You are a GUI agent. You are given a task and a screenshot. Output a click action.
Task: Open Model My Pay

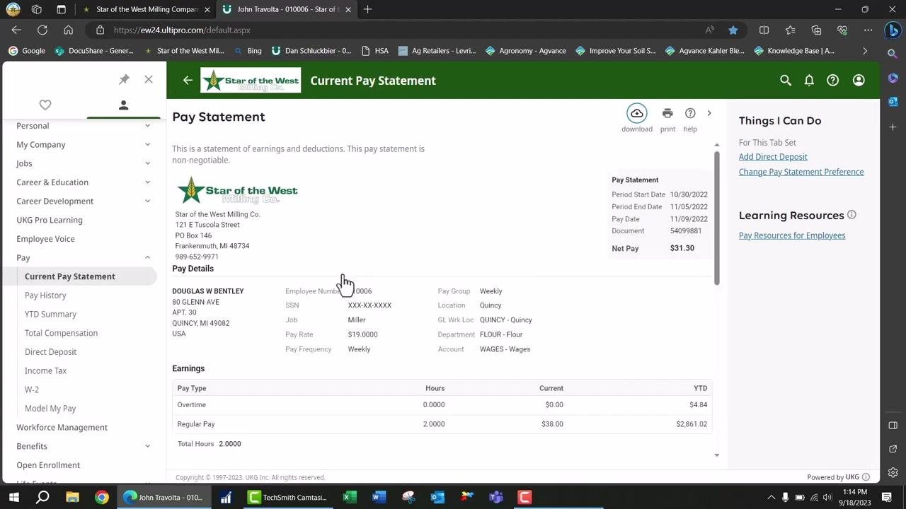[x=50, y=409]
